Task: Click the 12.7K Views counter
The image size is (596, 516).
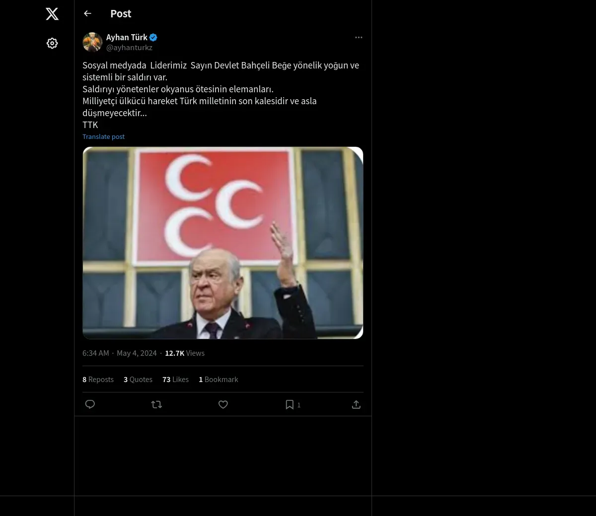Action: (x=185, y=353)
